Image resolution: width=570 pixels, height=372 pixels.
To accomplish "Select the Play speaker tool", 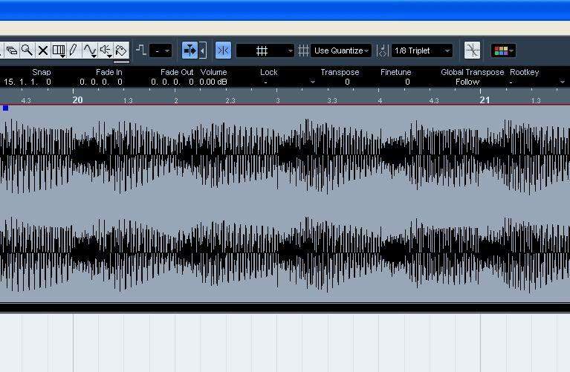I will [x=106, y=50].
